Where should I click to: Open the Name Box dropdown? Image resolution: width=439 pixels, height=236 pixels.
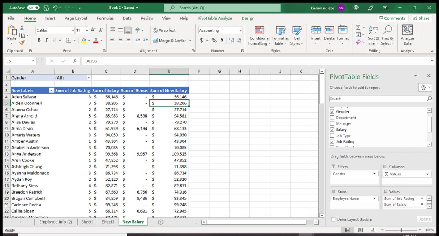coord(33,61)
